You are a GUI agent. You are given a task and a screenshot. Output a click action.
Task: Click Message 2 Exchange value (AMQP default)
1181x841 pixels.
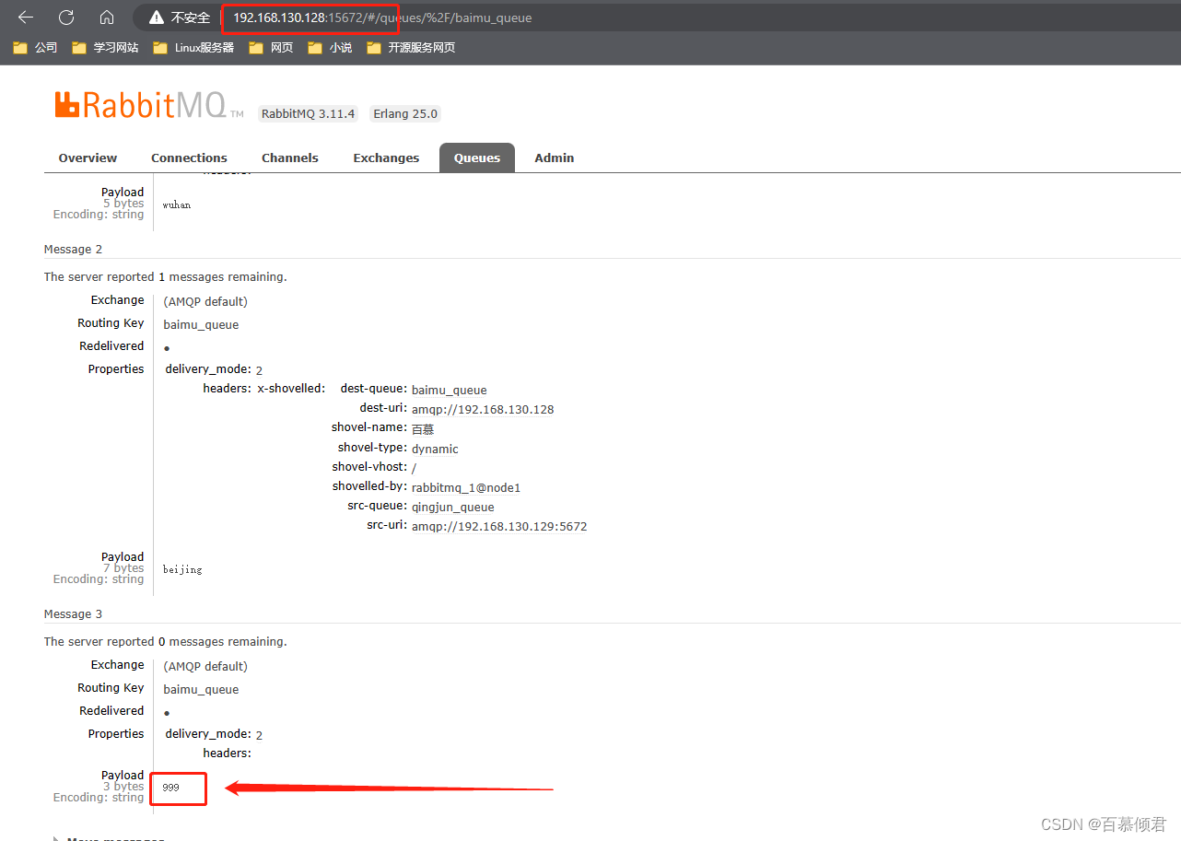pos(205,302)
